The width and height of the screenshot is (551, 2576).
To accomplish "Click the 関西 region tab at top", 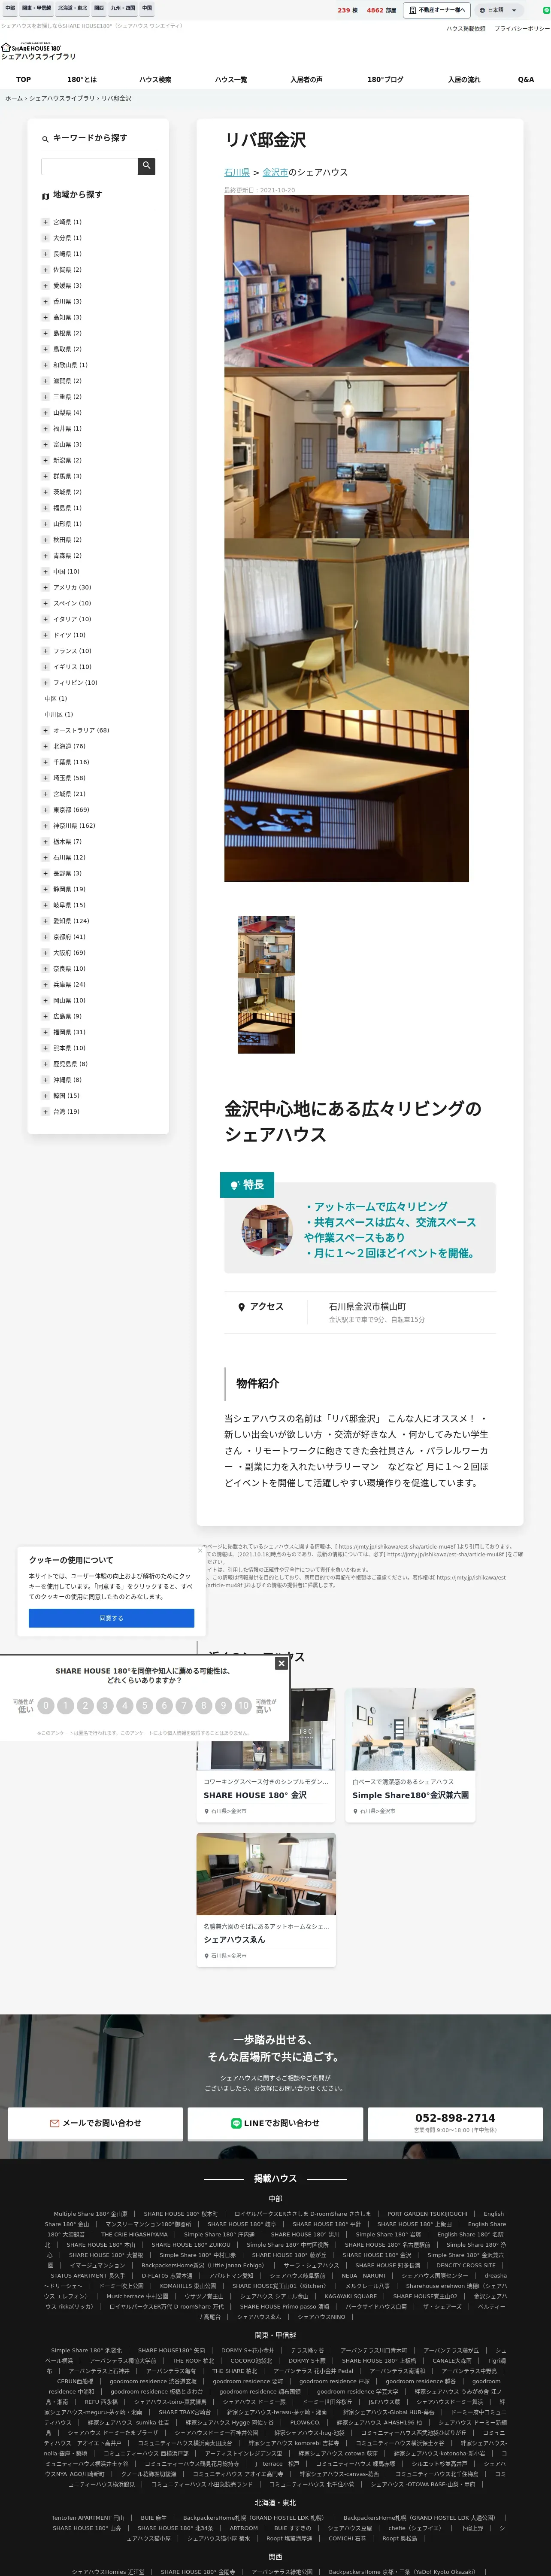I will coord(99,8).
